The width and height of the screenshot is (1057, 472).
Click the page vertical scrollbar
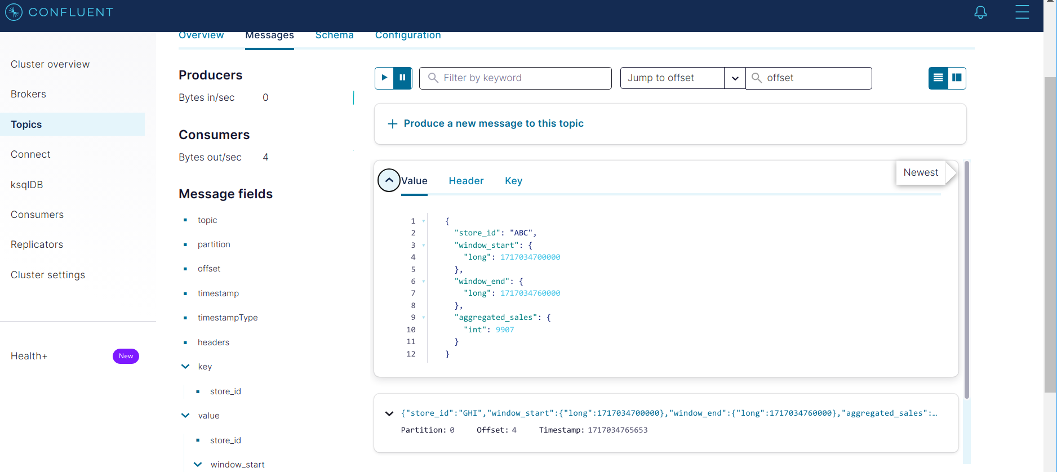[x=1050, y=234]
